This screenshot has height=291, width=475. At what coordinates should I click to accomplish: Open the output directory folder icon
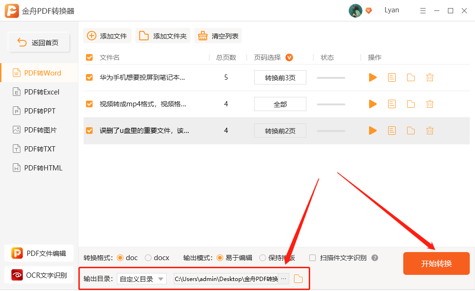click(x=298, y=279)
